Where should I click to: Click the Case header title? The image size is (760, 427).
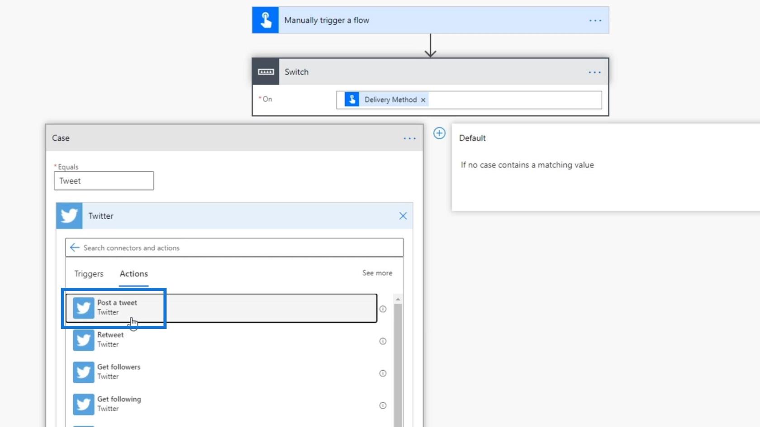(x=61, y=138)
